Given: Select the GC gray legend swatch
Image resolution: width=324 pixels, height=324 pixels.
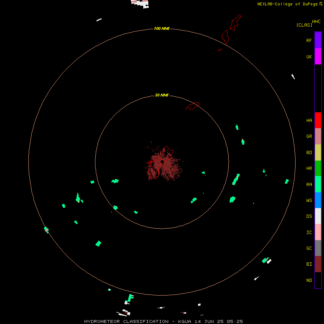Looking at the screenshot, I should [318, 248].
